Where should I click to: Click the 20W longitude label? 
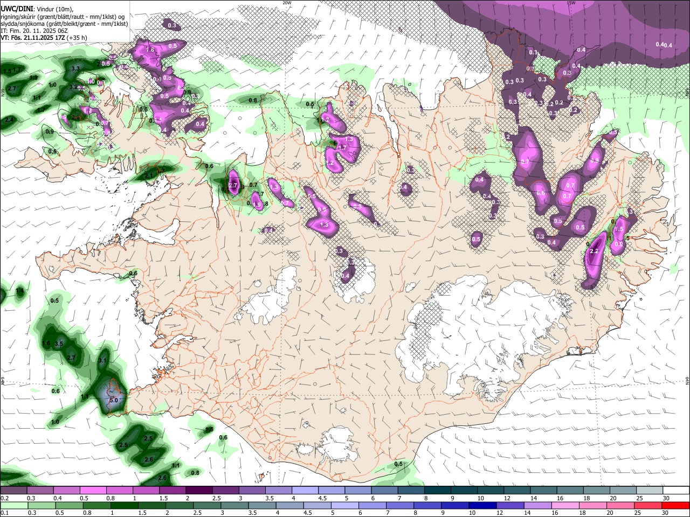pyautogui.click(x=287, y=3)
